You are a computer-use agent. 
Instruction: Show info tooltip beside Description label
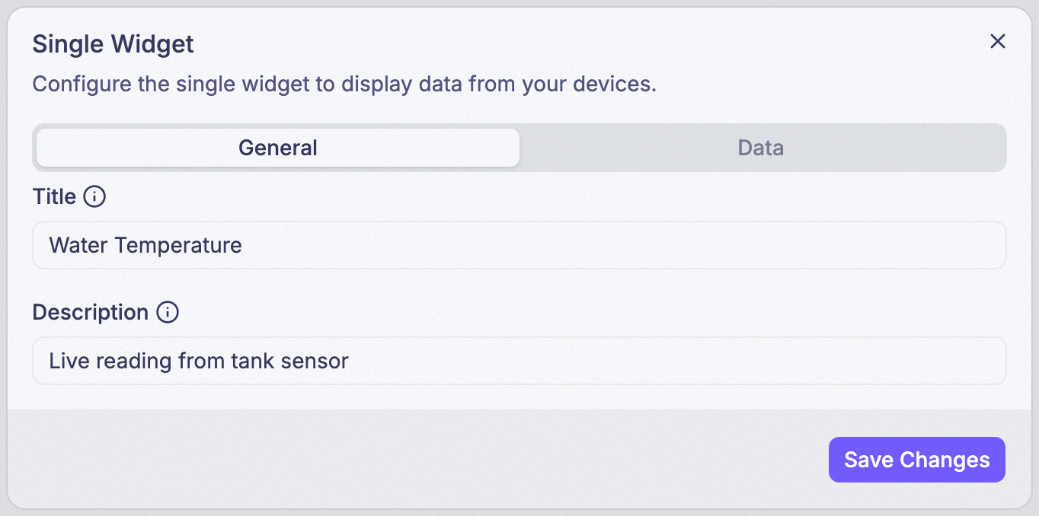pyautogui.click(x=167, y=313)
